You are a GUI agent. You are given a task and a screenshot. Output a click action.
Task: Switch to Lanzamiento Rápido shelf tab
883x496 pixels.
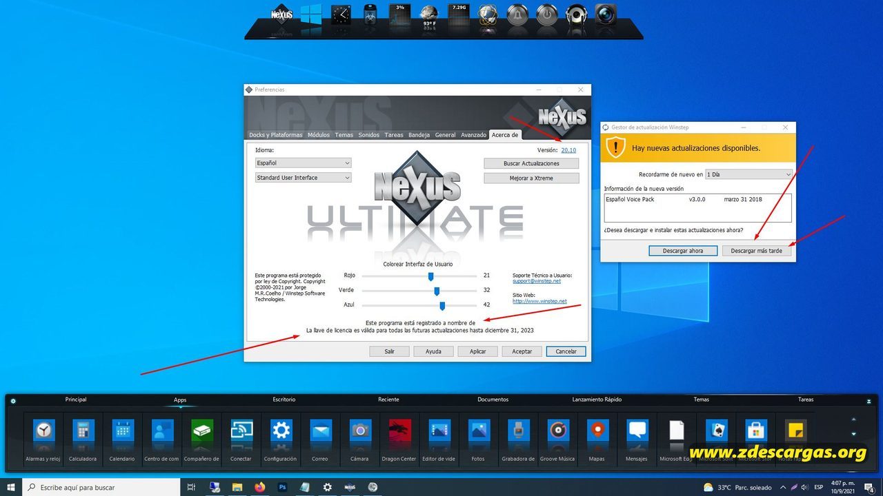tap(597, 400)
